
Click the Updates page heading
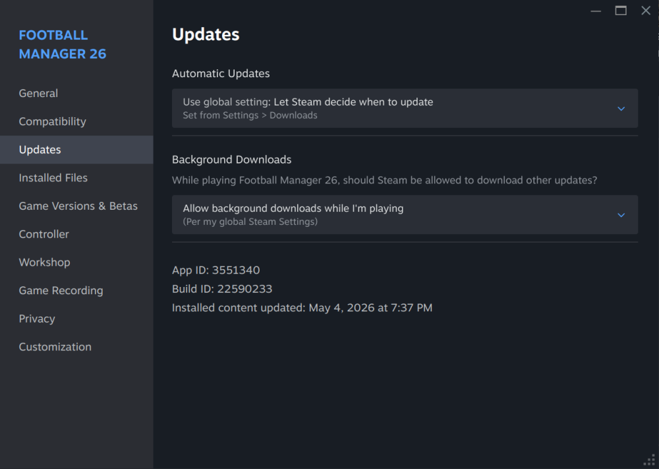(206, 34)
